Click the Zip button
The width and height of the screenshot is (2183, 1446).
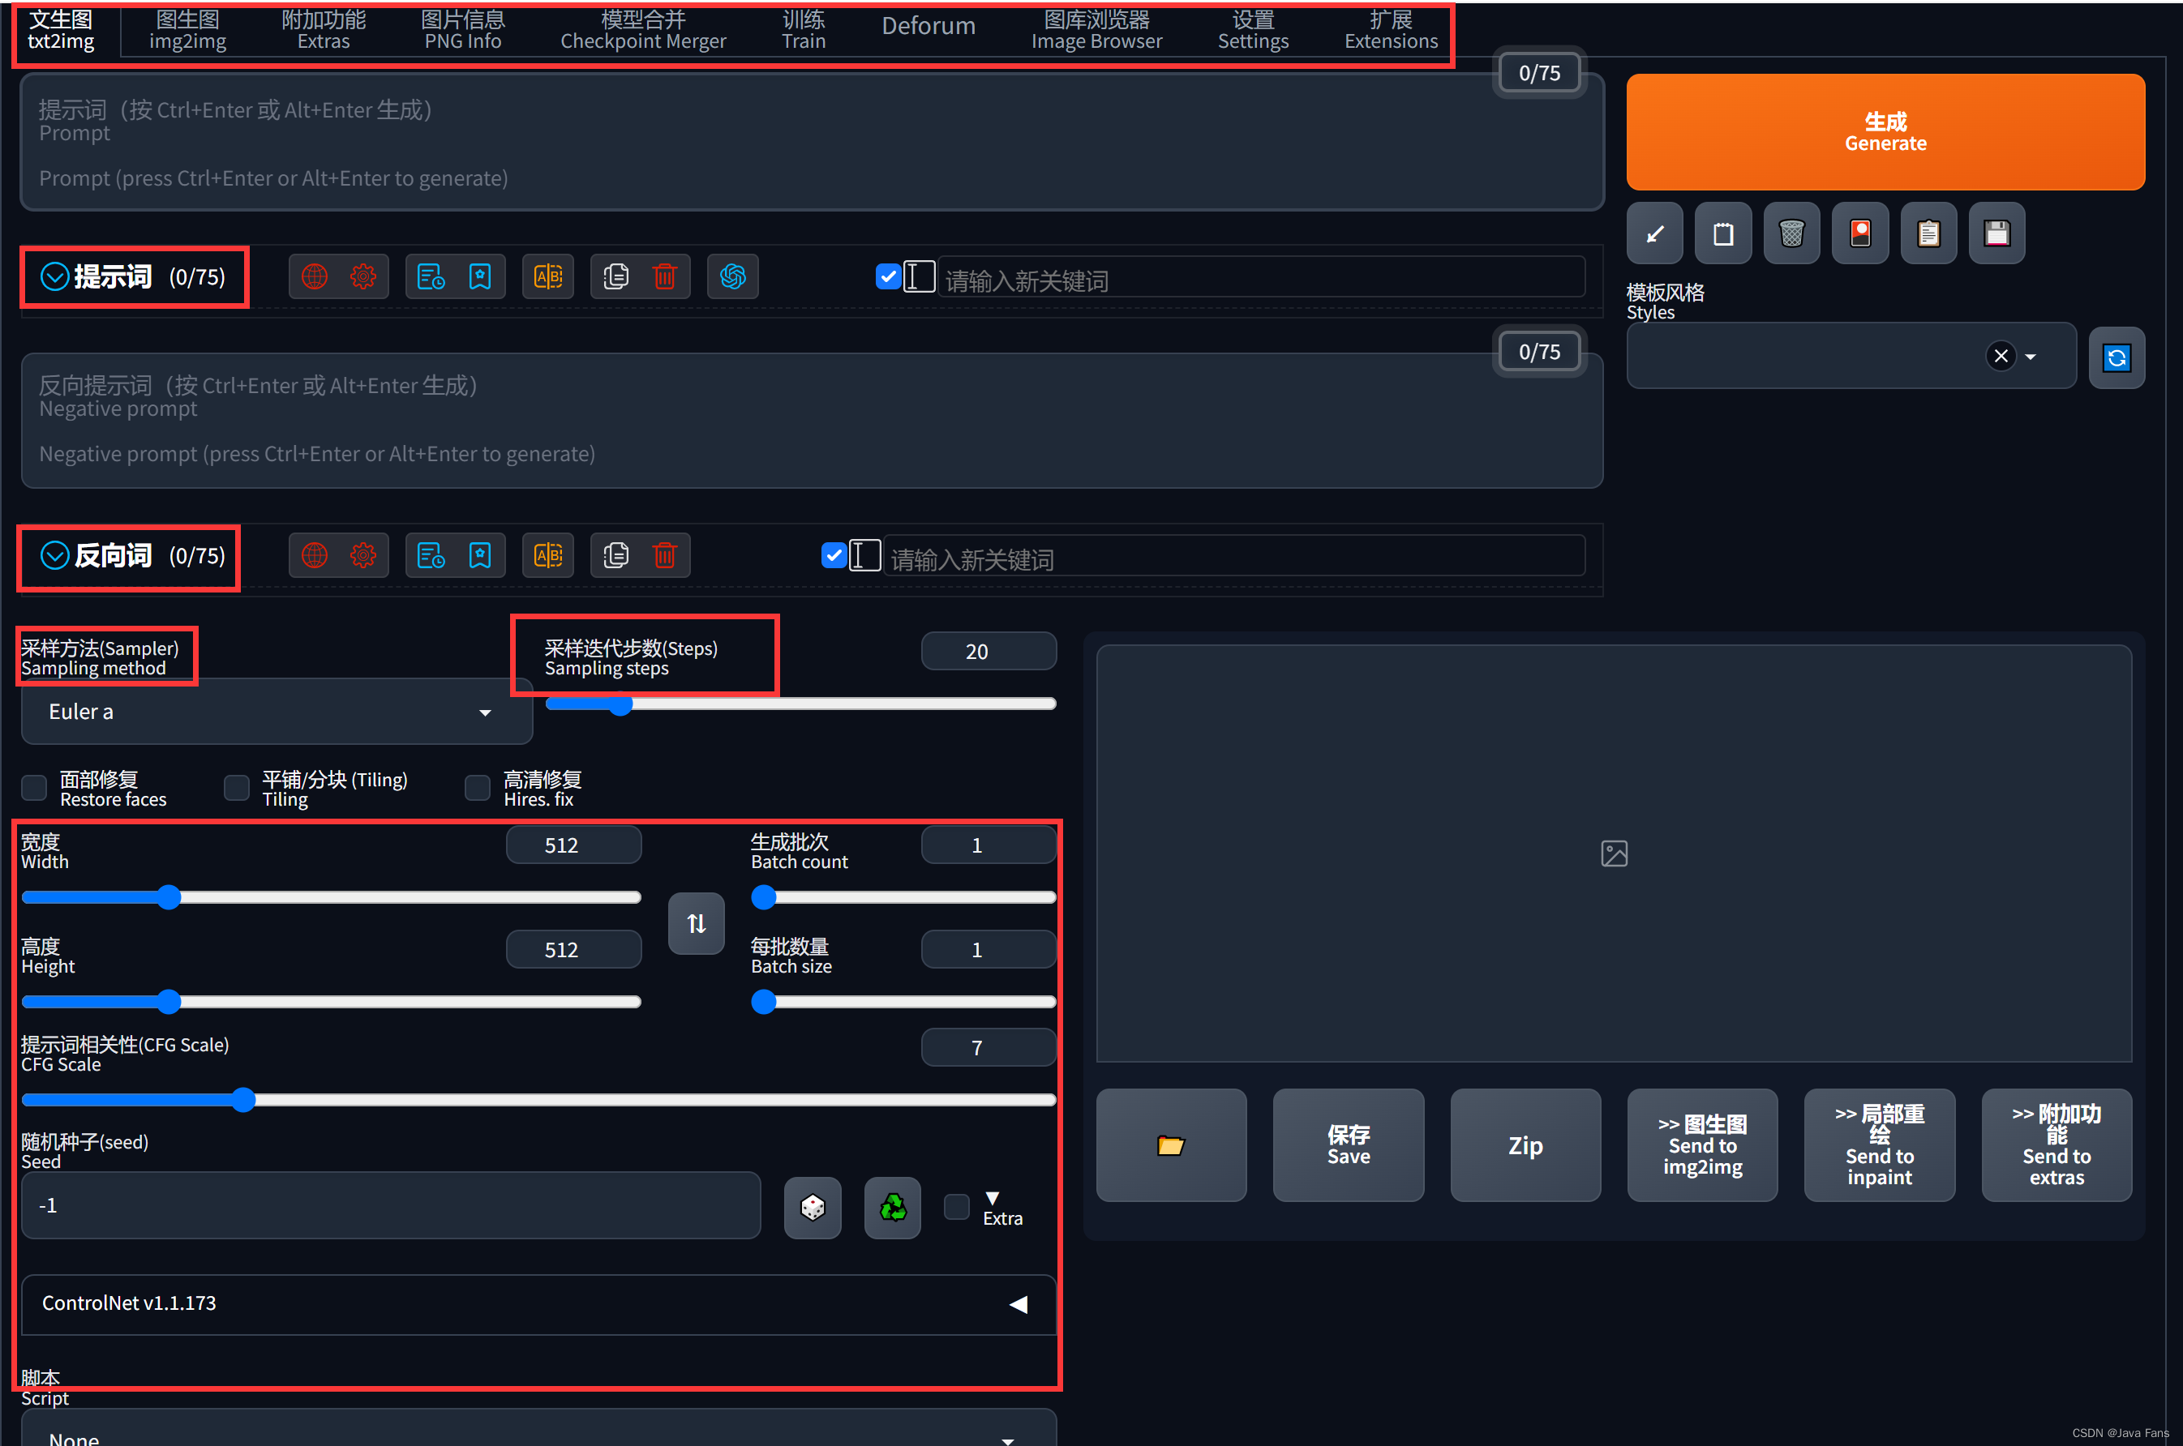point(1525,1145)
